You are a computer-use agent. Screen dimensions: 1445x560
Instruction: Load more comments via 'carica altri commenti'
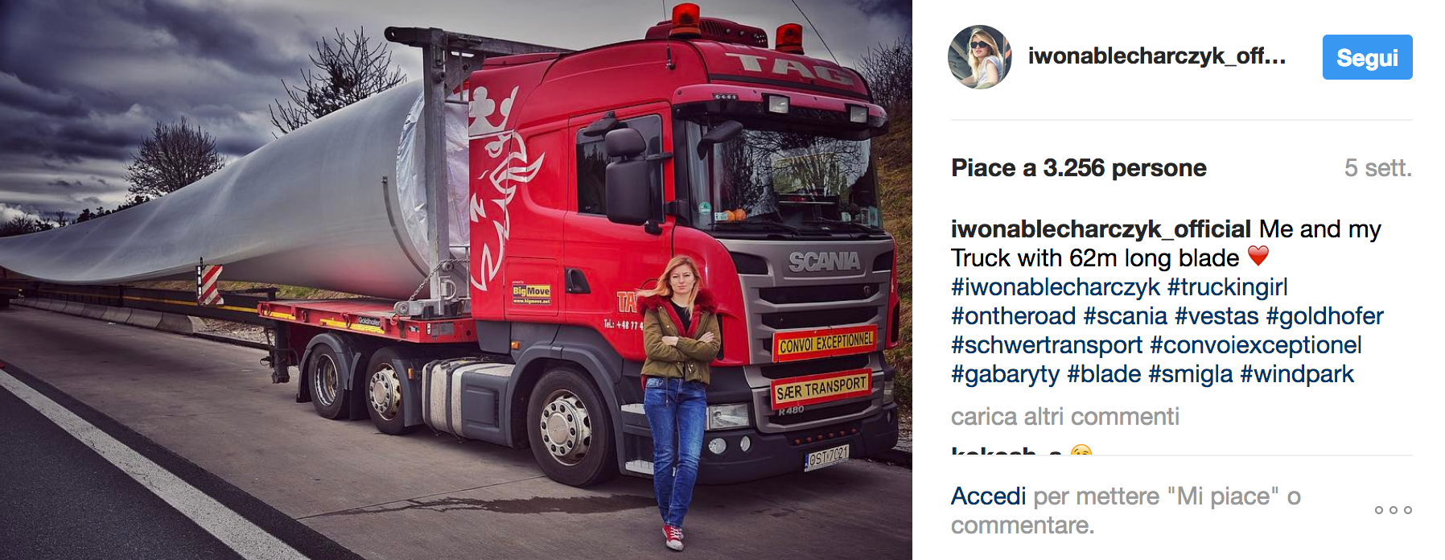point(1064,417)
